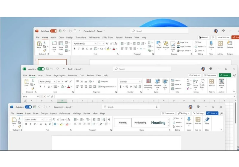239x167 pixels.
Task: Open Editing mode dropdown in Word
Action: tap(183, 113)
